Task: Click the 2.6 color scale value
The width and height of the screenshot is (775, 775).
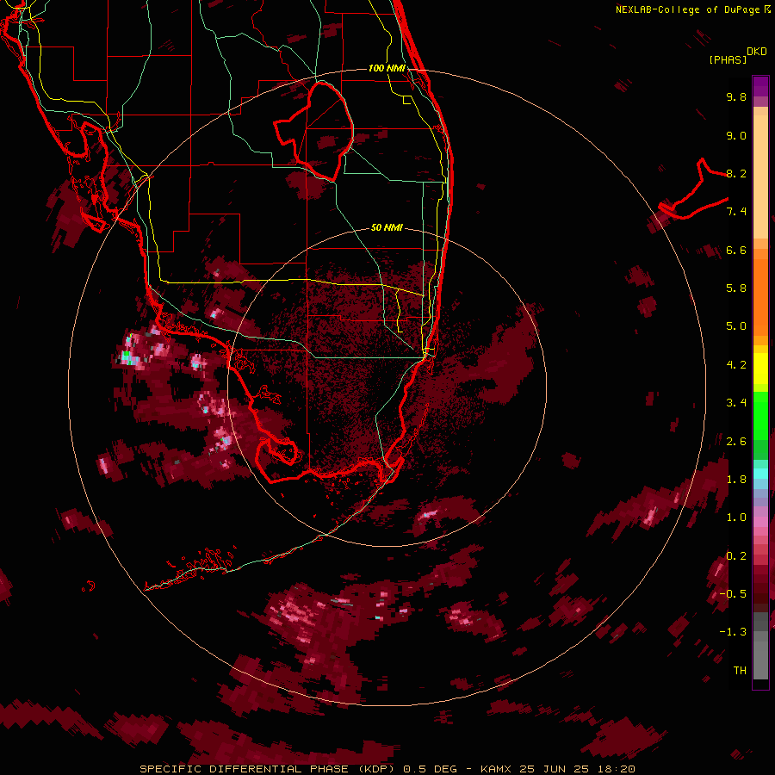Action: tap(736, 442)
